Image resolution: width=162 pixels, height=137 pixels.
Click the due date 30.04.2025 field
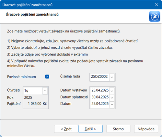click(x=100, y=97)
